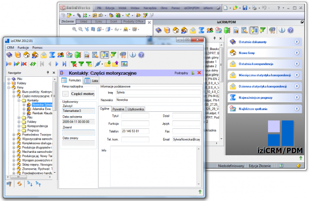Open the companies house icon in iziCRM toolbar
309x201 pixels.
point(27,54)
